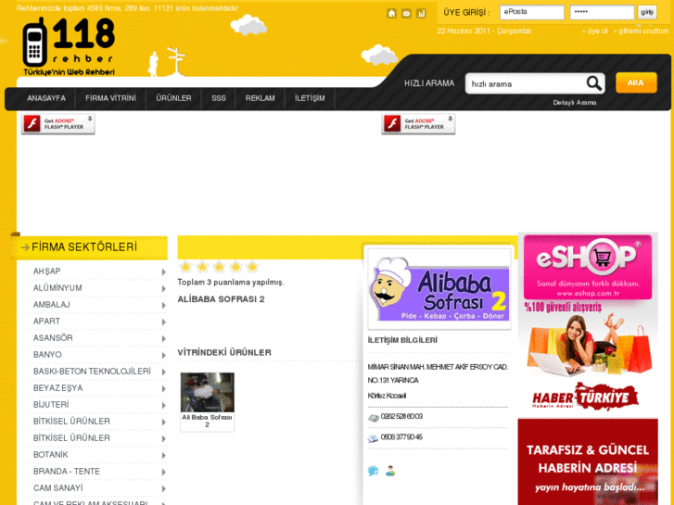
Task: Open the home icon in the header
Action: pyautogui.click(x=391, y=13)
